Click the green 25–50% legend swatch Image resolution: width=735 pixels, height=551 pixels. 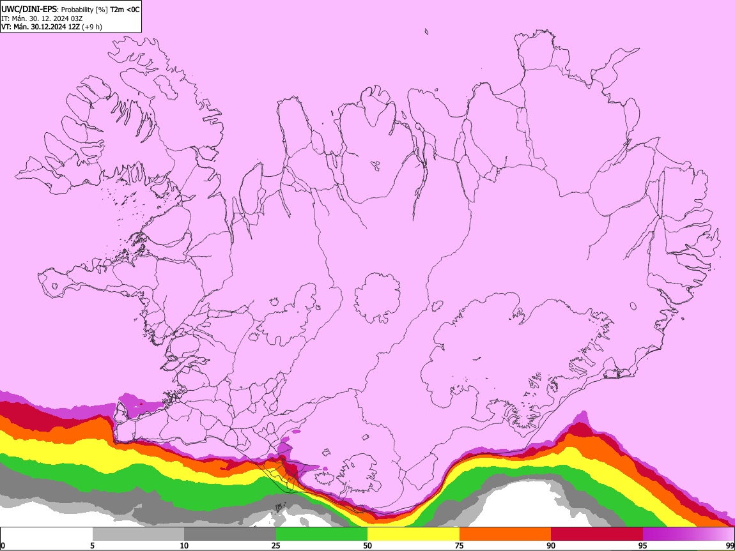pyautogui.click(x=321, y=534)
